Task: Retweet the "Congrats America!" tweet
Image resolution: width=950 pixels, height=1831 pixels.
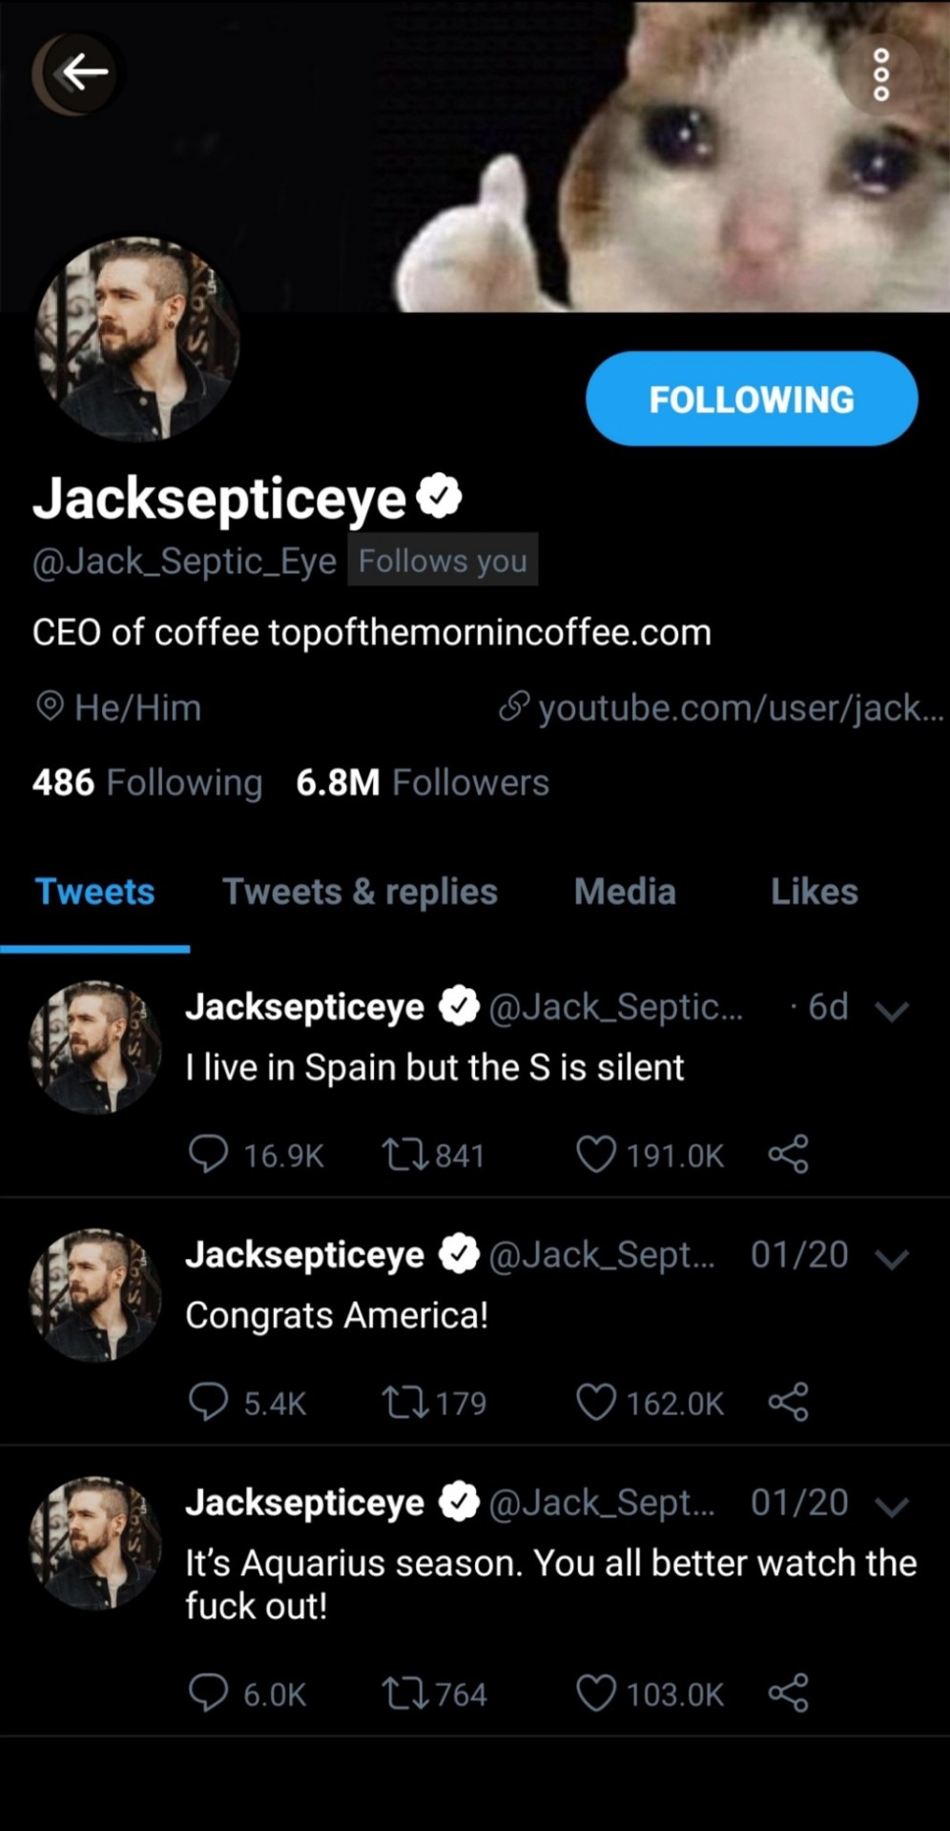Action: click(x=405, y=1403)
